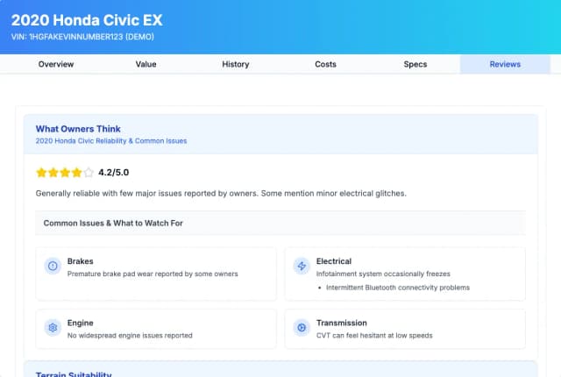Click the Engine gear icon
This screenshot has height=377, width=561.
(53, 328)
